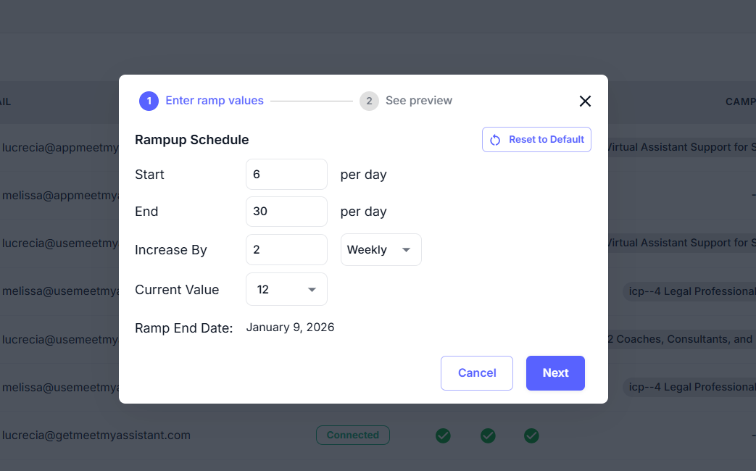The image size is (756, 471).
Task: Click third green checkmark in bottom row
Action: (x=531, y=435)
